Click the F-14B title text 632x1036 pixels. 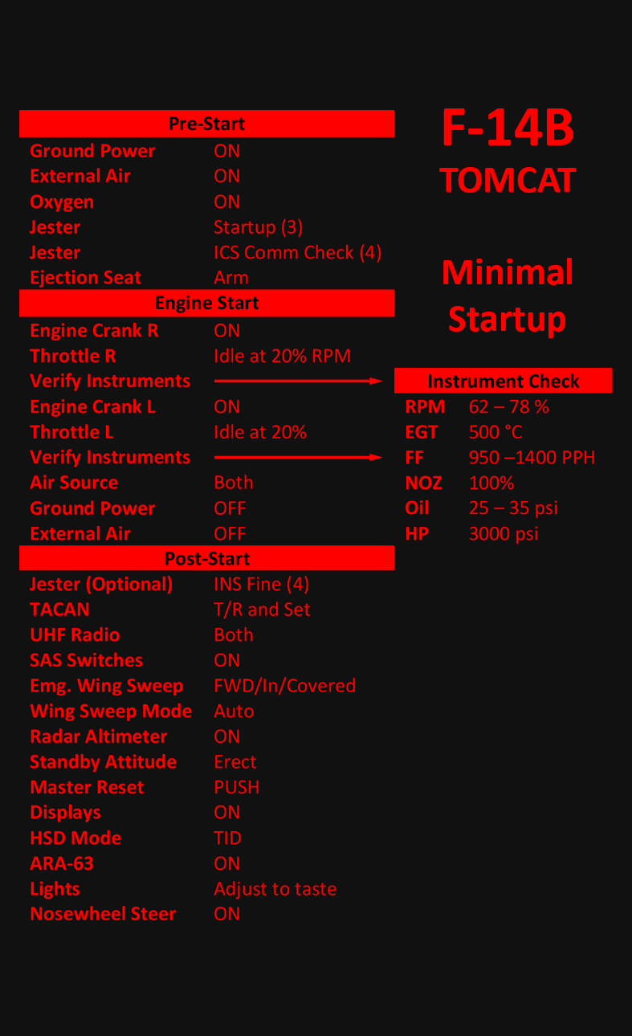tap(508, 128)
